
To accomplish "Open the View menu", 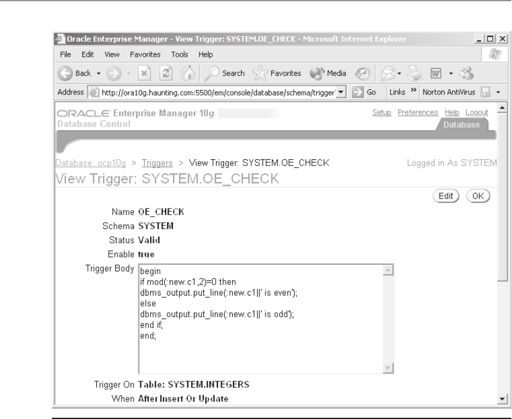I will (x=112, y=54).
